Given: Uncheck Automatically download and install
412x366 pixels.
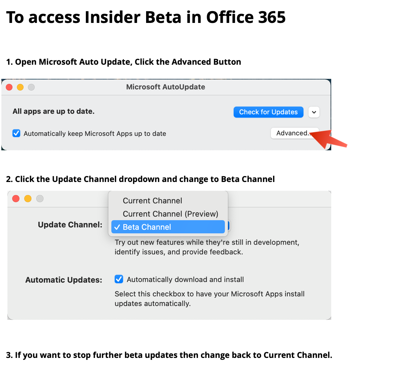Looking at the screenshot, I should coord(119,279).
